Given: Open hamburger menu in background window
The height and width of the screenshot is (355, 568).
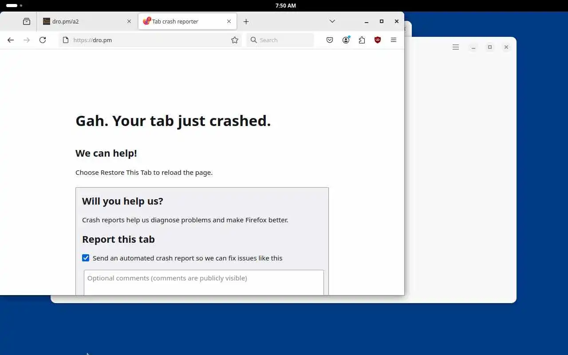Looking at the screenshot, I should click(456, 47).
